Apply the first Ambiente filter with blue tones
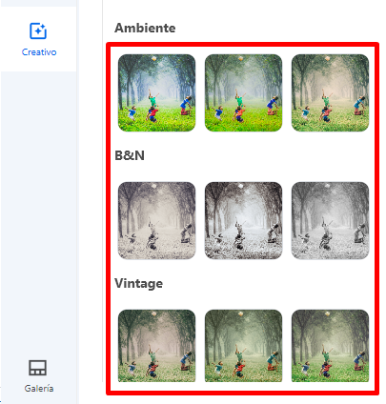Image resolution: width=386 pixels, height=404 pixels. coord(156,92)
